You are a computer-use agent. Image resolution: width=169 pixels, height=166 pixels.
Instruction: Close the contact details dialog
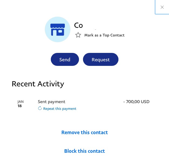pos(162,7)
